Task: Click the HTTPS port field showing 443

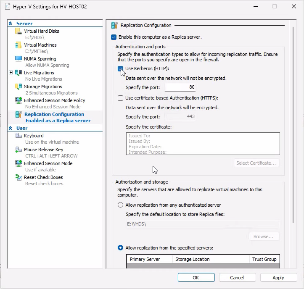Action: point(180,117)
